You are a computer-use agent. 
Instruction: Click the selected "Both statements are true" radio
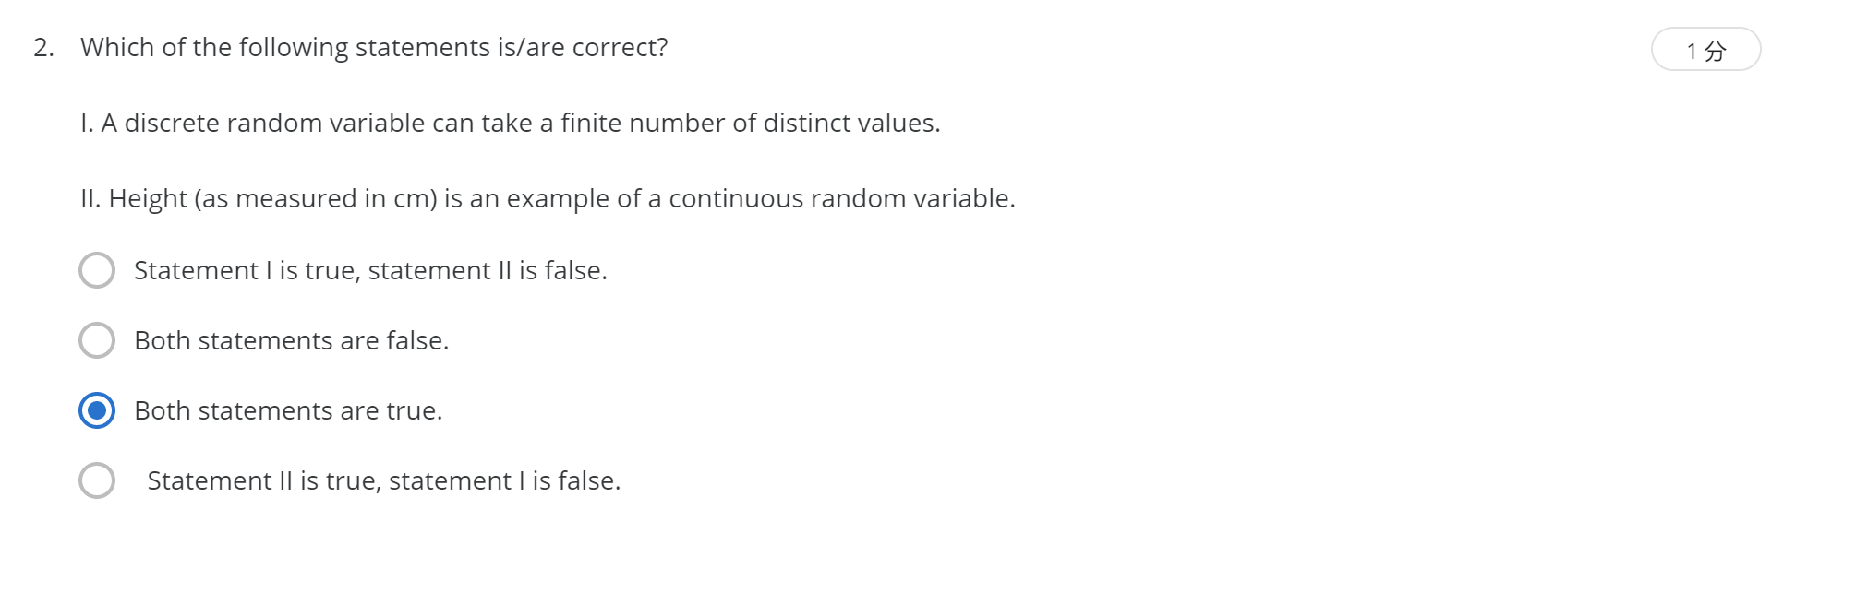(97, 410)
